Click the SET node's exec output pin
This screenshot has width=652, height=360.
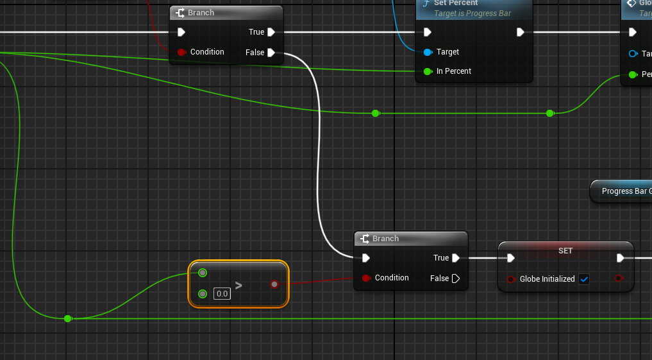tap(620, 258)
